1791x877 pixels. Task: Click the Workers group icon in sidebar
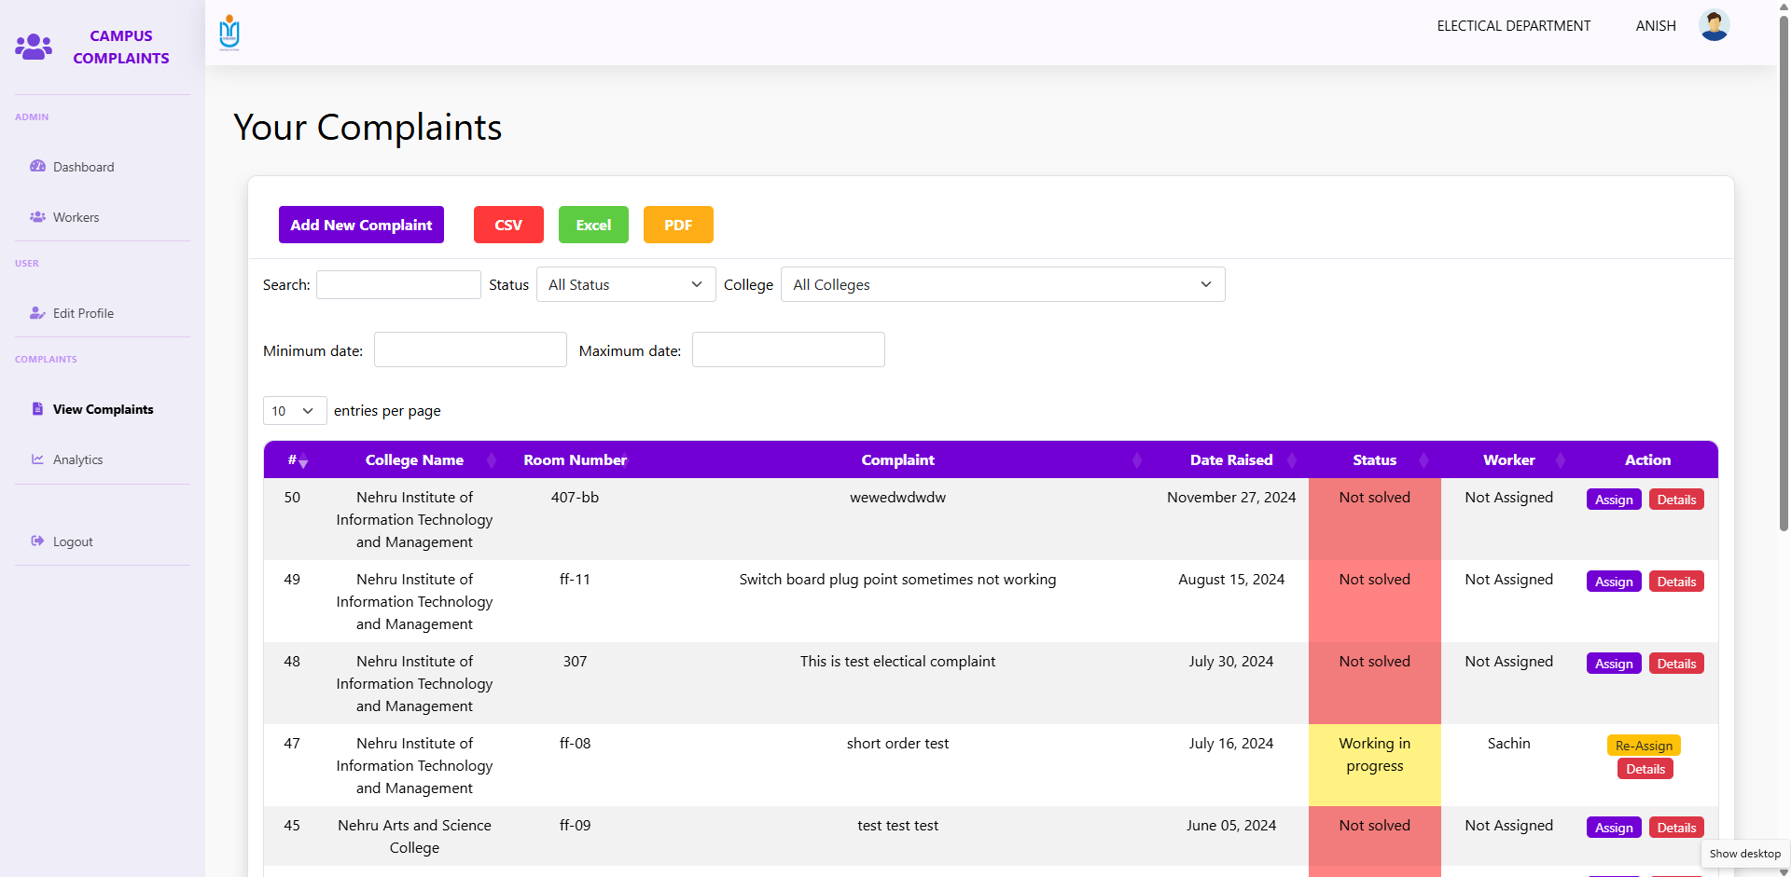click(37, 216)
